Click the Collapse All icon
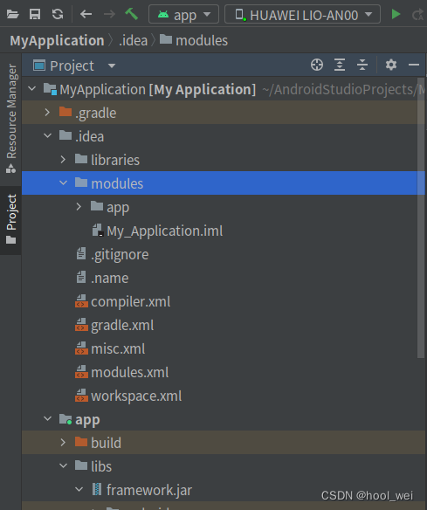 click(x=362, y=65)
